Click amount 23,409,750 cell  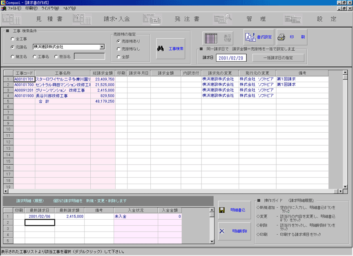[x=103, y=79]
